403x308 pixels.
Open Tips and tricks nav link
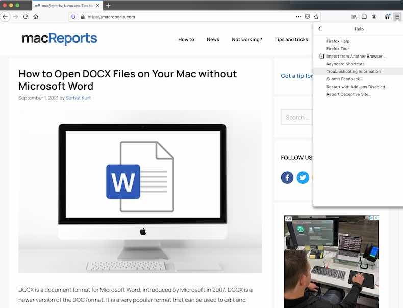(x=291, y=39)
